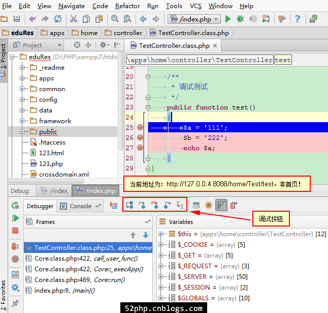Toggle breakpoint on line 26
The image size is (328, 313).
coord(140,137)
